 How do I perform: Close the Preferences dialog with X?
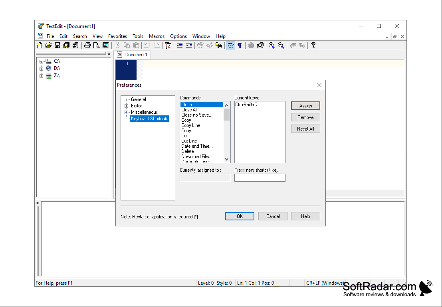[319, 85]
